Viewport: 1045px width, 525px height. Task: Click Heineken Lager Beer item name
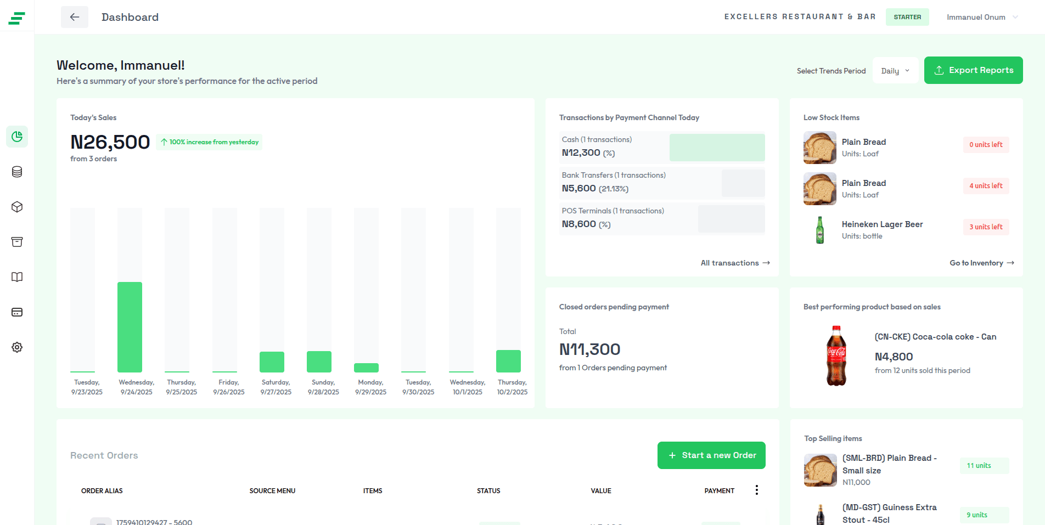[882, 224]
